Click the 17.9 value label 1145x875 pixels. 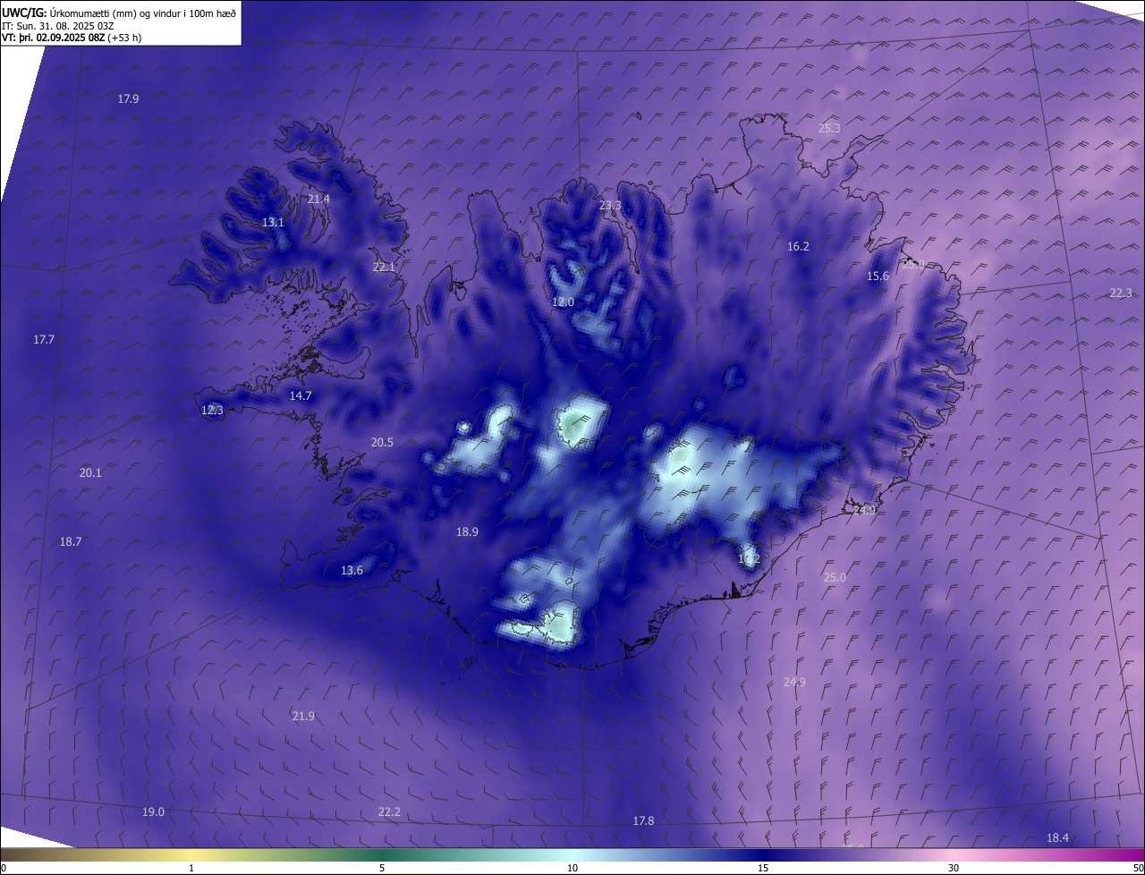coord(128,98)
